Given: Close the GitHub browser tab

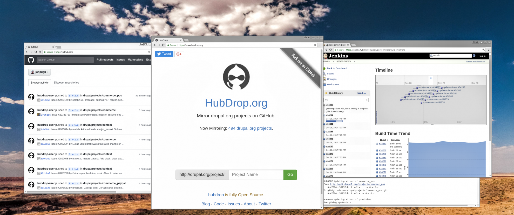Looking at the screenshot, I should coord(53,47).
